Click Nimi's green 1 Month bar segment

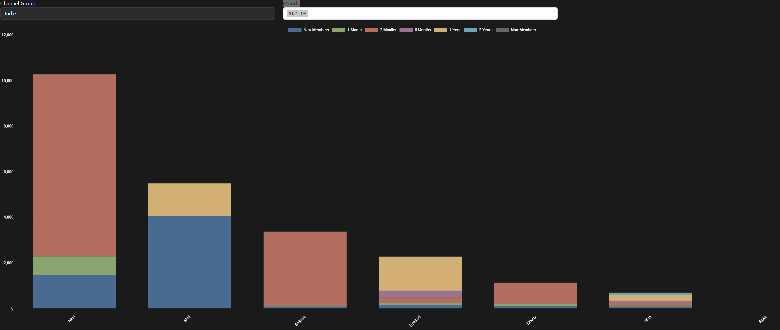tap(75, 266)
